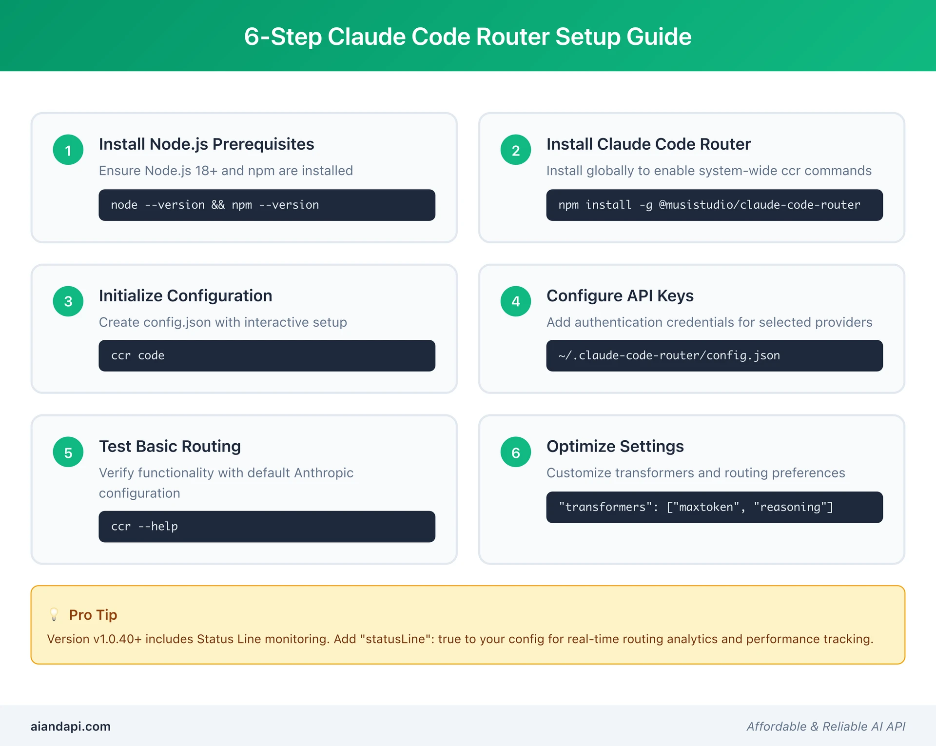Click 'Add authentication credentials for selected providers'
Screen dimensions: 936x746
[709, 322]
